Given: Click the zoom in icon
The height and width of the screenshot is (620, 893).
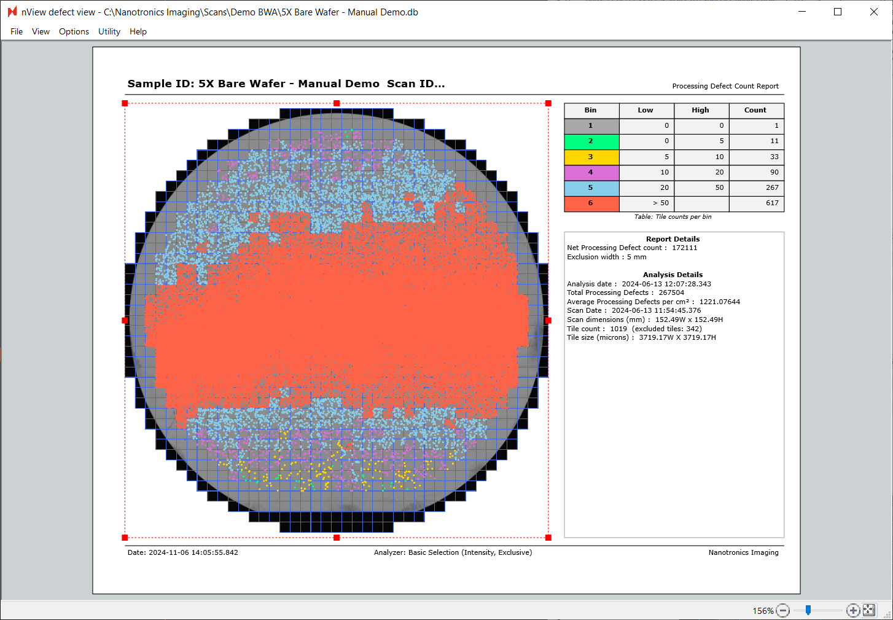Looking at the screenshot, I should (x=853, y=610).
